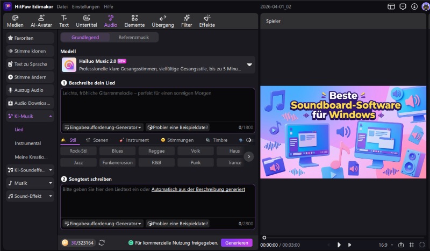Toggle the Rock-Stil style tag
Viewport: 430px width, 251px height.
coord(78,151)
